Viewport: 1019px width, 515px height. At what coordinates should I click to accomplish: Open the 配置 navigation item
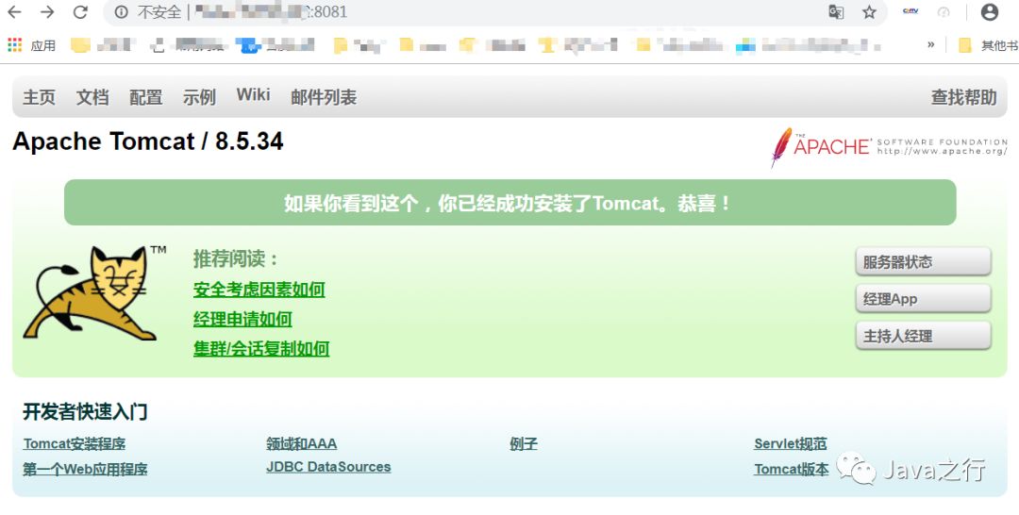[x=145, y=97]
